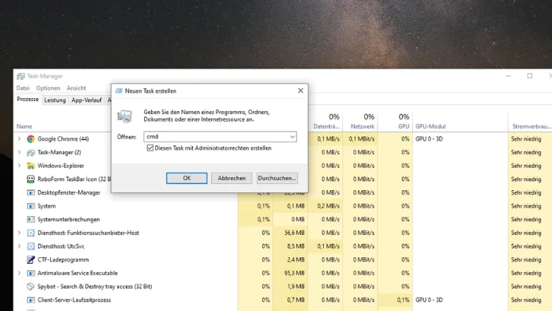Switch to the App-Verlauf tab
552x311 pixels.
coord(86,100)
